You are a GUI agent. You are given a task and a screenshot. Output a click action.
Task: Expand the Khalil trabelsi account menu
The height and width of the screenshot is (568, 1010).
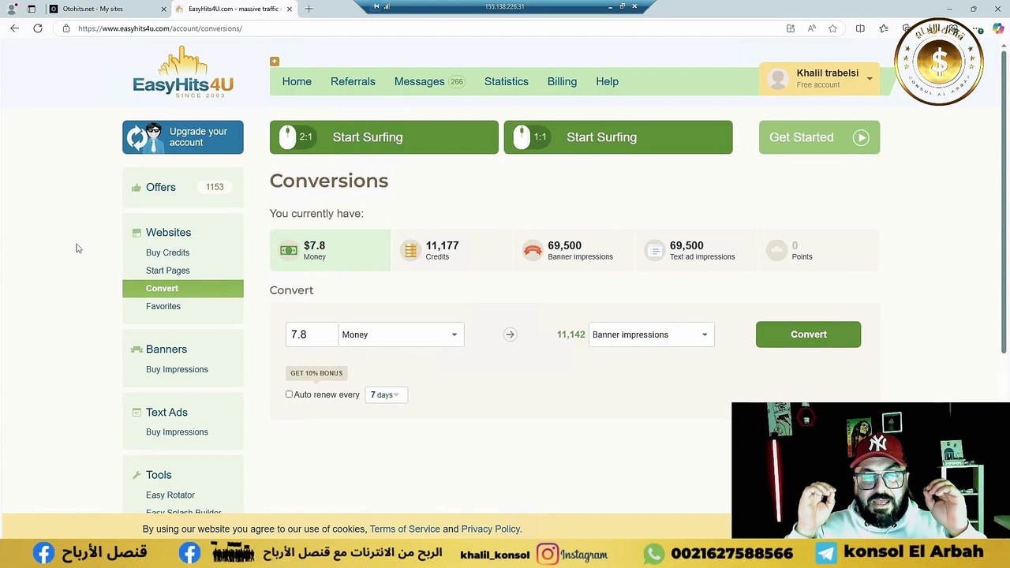[x=819, y=78]
